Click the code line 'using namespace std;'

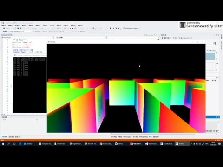pyautogui.click(x=23, y=50)
